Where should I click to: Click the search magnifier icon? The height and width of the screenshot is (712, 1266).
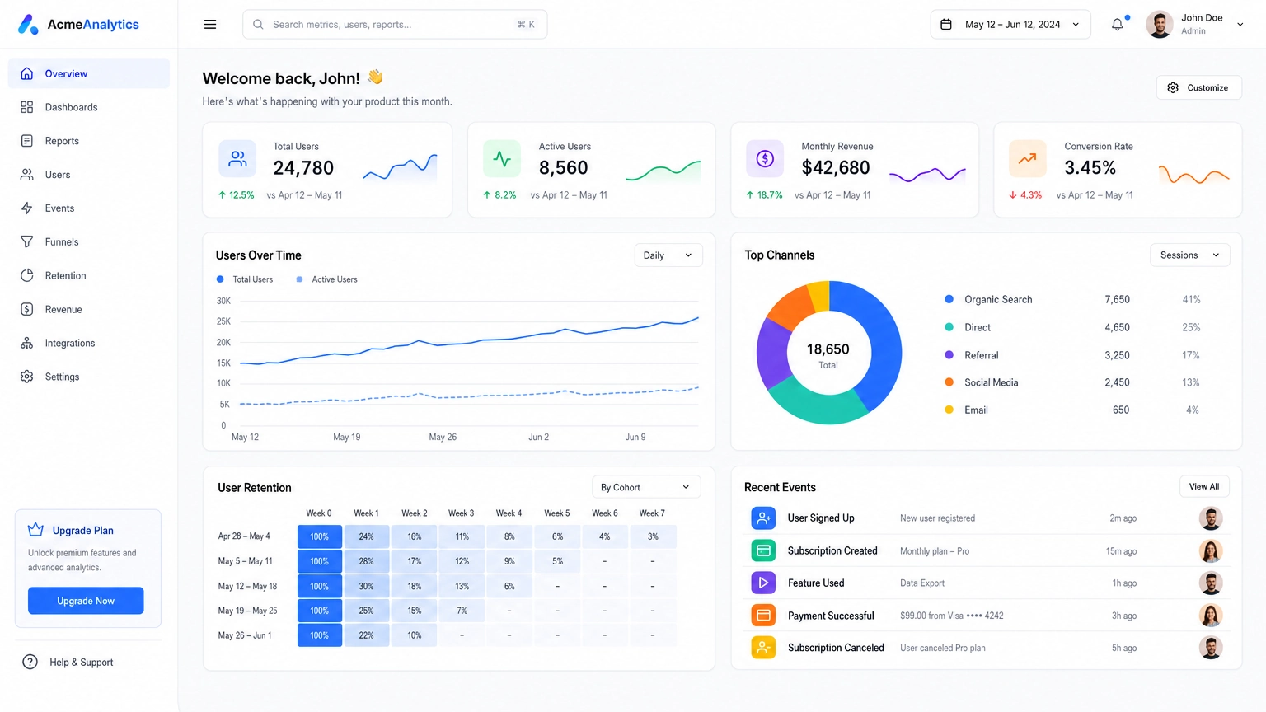pyautogui.click(x=258, y=25)
